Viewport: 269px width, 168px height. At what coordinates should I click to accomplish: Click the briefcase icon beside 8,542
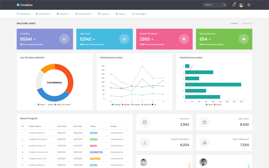click(204, 122)
